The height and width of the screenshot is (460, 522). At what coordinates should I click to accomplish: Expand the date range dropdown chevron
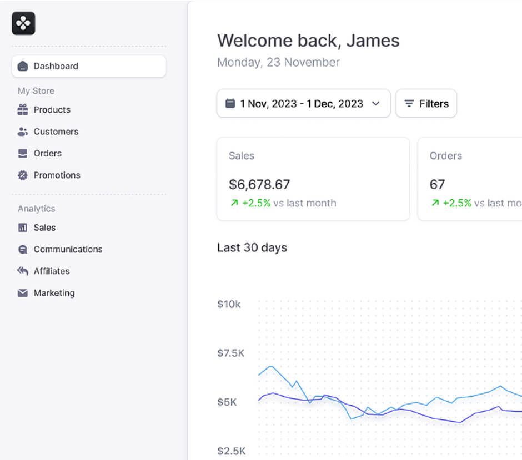[x=376, y=103]
